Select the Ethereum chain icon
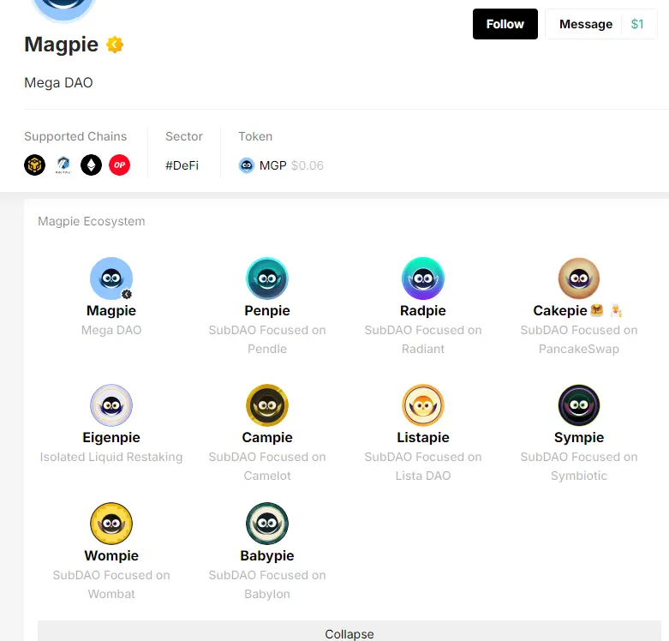This screenshot has width=669, height=641. pos(91,165)
